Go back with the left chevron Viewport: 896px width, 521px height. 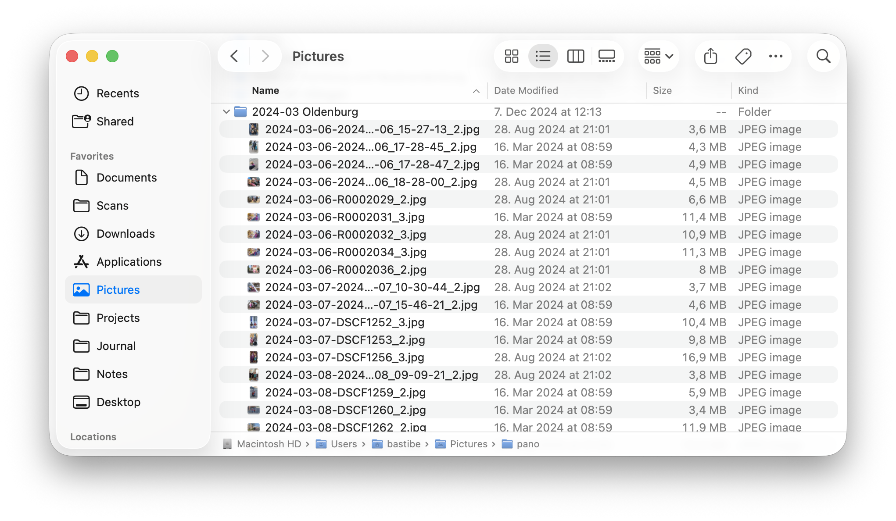click(234, 56)
